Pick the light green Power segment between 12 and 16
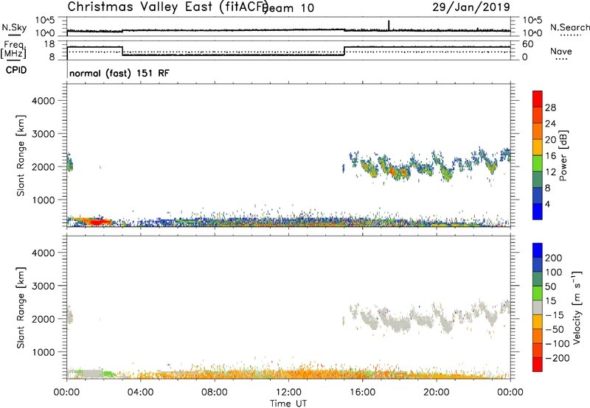 click(x=538, y=163)
